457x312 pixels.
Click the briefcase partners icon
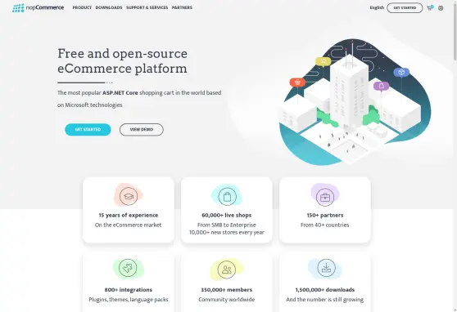point(325,197)
